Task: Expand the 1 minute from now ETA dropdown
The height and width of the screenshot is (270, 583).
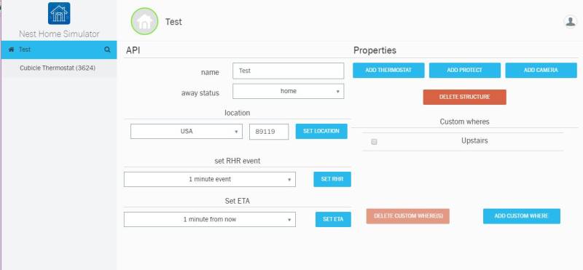Action: coord(210,220)
